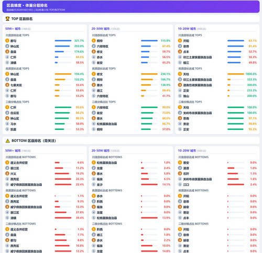The image size is (262, 253).
Task: Click the rank 5 badge in the 14.1% row
Action: pyautogui.click(x=94, y=184)
